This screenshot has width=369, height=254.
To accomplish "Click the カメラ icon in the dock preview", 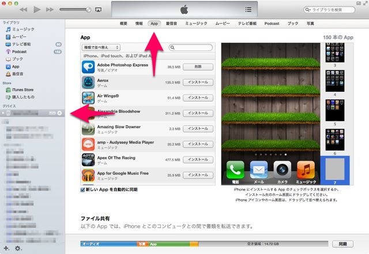I will point(283,170).
